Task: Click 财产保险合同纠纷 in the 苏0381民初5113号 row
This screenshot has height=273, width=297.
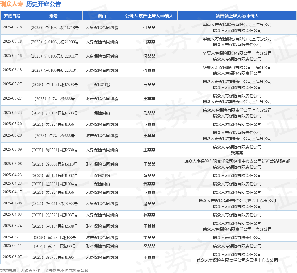Action: pyautogui.click(x=102, y=164)
